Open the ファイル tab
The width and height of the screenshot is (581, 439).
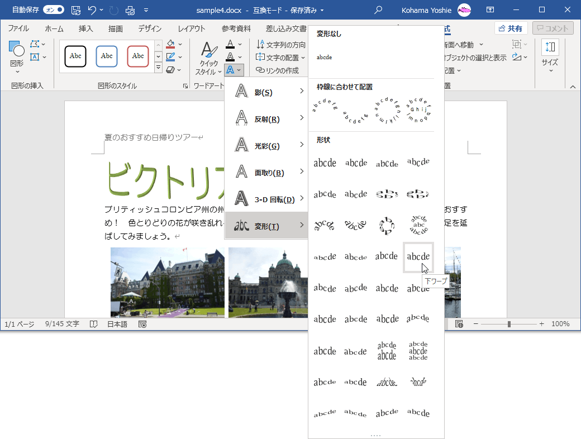18,28
